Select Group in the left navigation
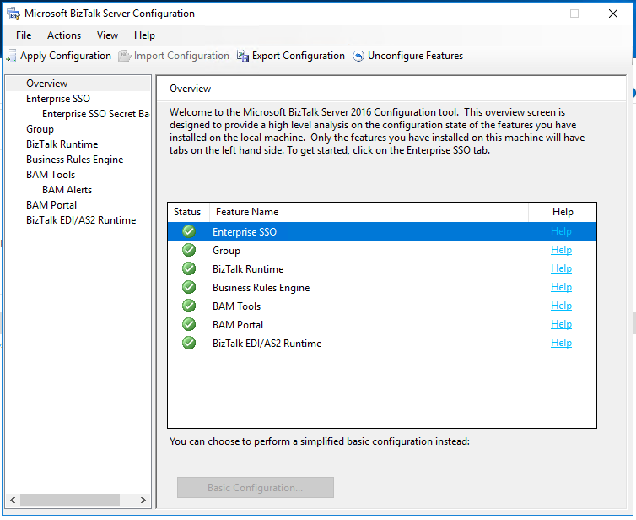636x520 pixels. coord(40,129)
